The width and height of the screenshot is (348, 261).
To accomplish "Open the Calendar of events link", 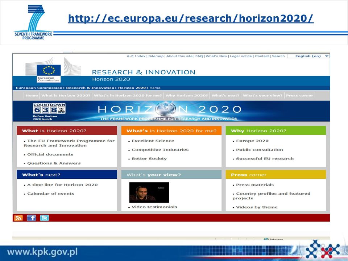I will [51, 194].
